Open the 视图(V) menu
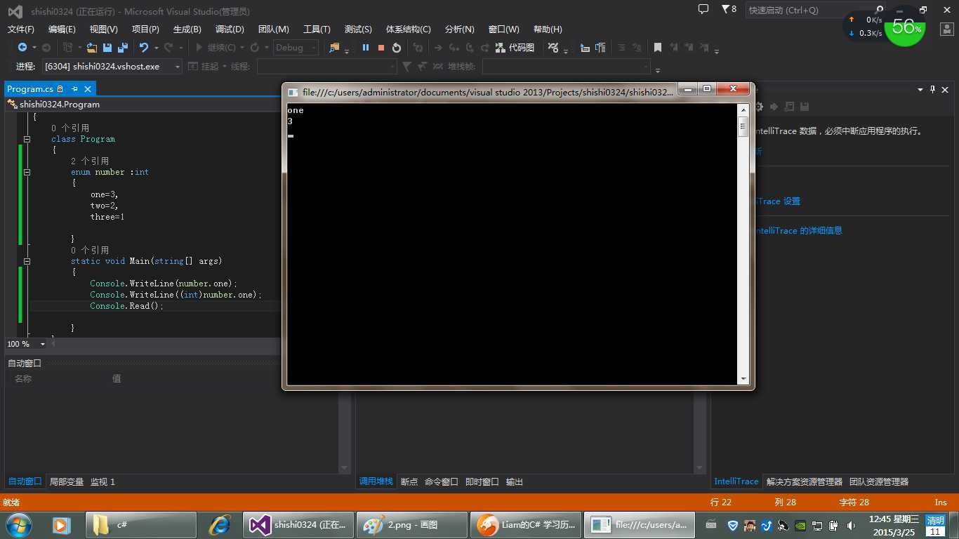This screenshot has height=539, width=959. (104, 29)
